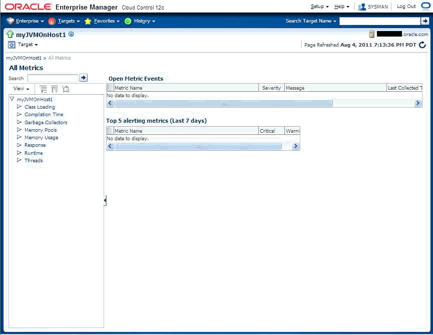433x335 pixels.
Task: Click the third tree toolbar icon
Action: [x=66, y=89]
